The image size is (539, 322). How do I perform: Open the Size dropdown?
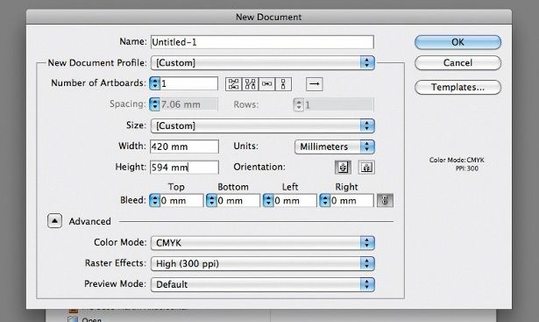[x=263, y=125]
